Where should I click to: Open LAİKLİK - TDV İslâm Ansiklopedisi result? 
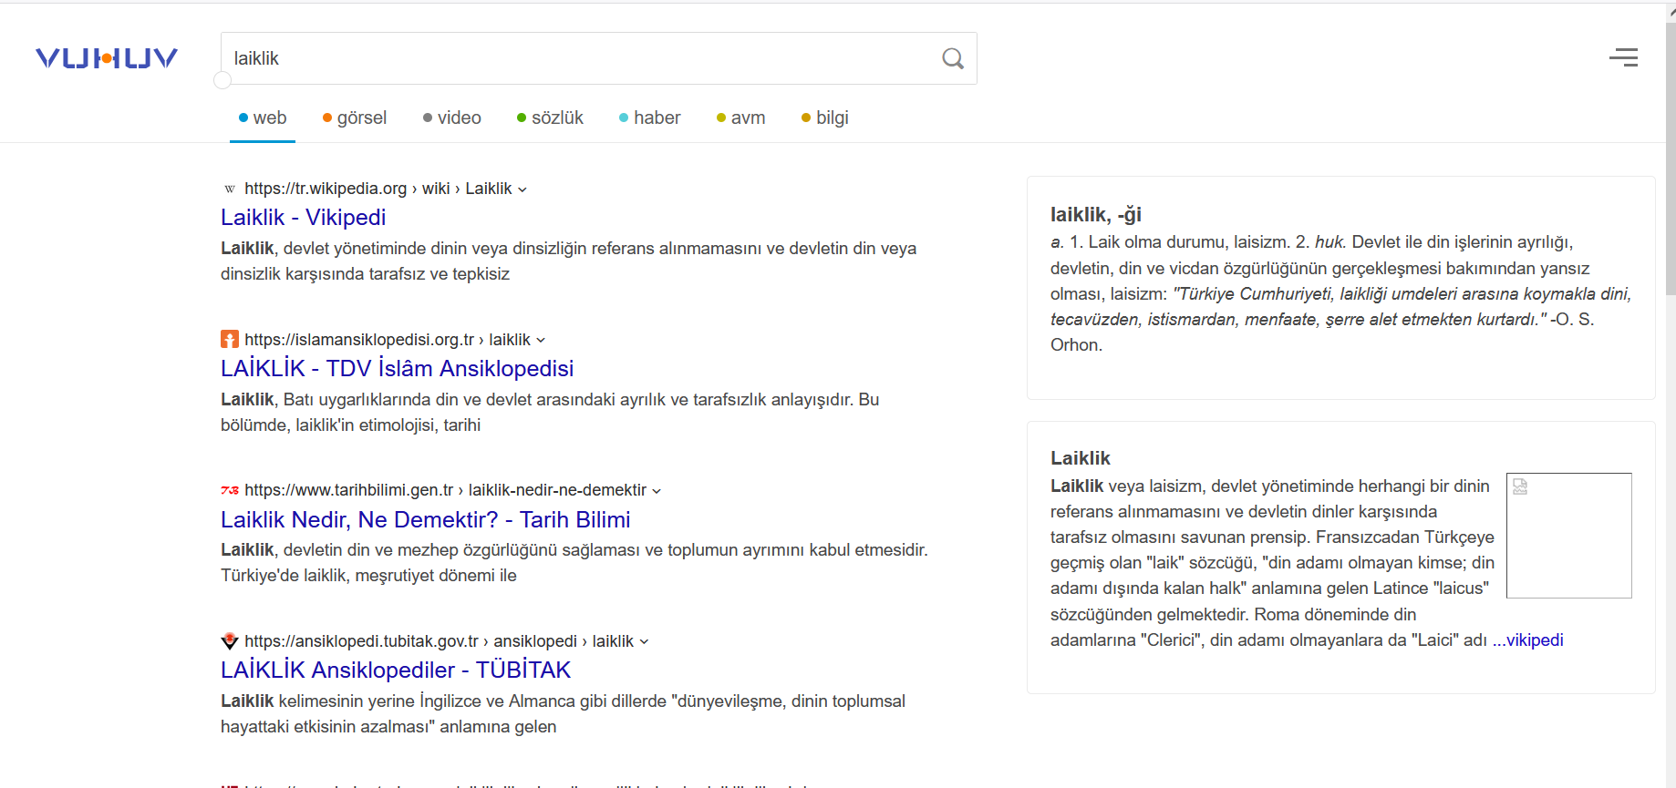click(397, 368)
